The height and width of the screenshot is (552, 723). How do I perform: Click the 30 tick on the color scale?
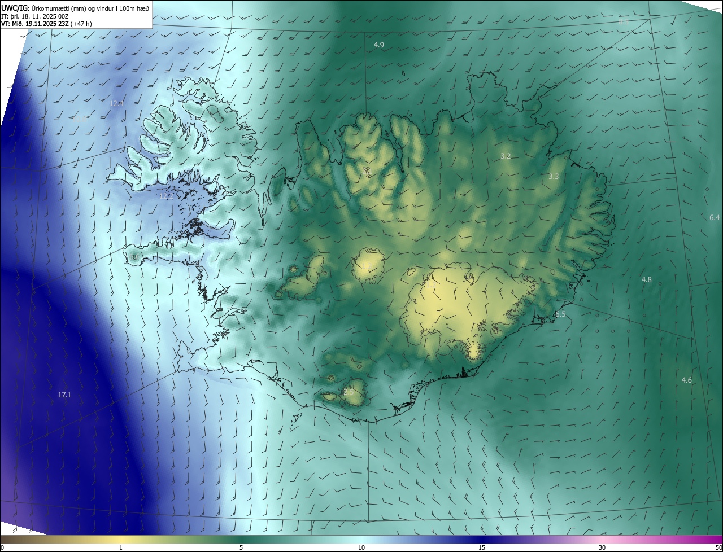[602, 547]
